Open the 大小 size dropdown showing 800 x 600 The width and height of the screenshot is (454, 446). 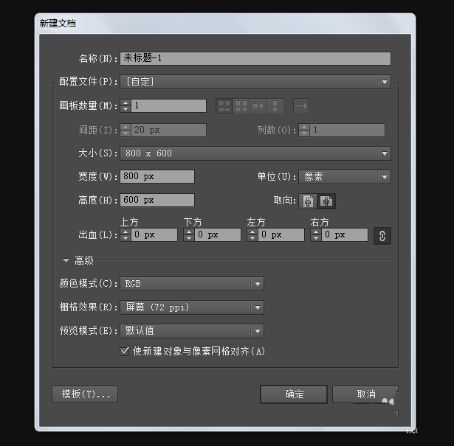[x=255, y=153]
